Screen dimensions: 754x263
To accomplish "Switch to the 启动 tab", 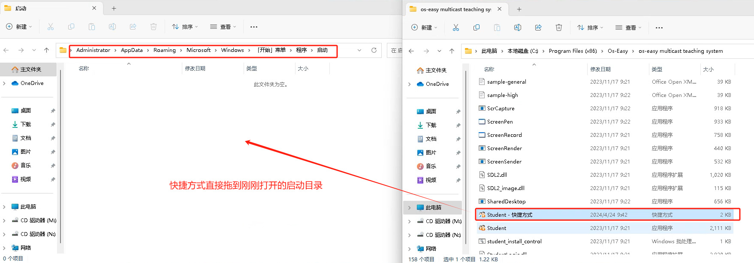I will click(x=47, y=8).
